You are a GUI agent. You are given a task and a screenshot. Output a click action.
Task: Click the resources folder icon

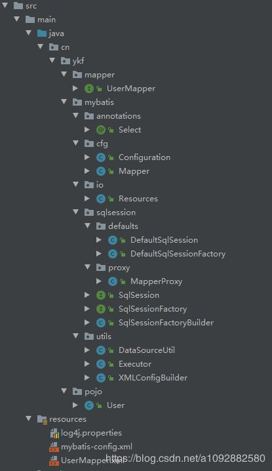(x=42, y=419)
